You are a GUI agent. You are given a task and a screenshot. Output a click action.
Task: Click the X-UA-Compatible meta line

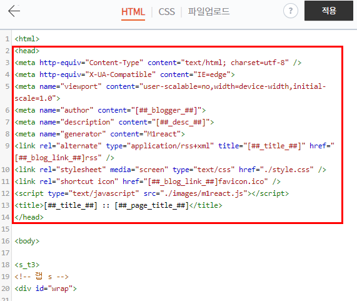coord(124,74)
